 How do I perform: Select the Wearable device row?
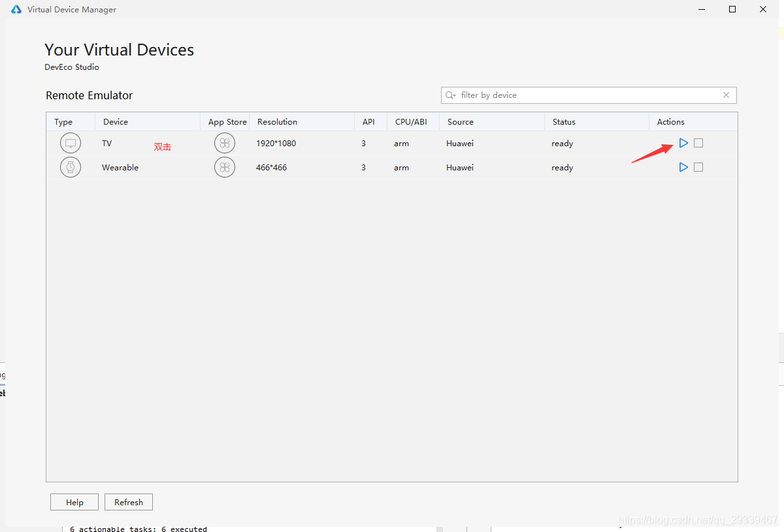coord(392,167)
